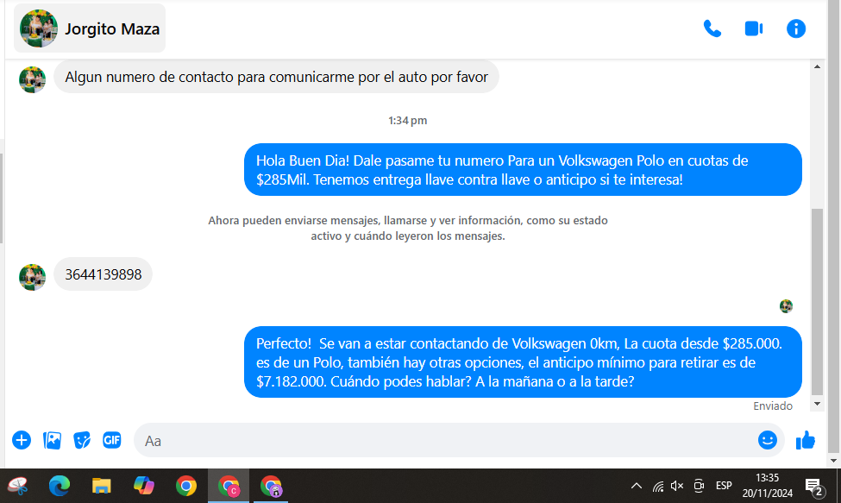Click the 'Hola Buen Dia!' sent message

point(523,169)
